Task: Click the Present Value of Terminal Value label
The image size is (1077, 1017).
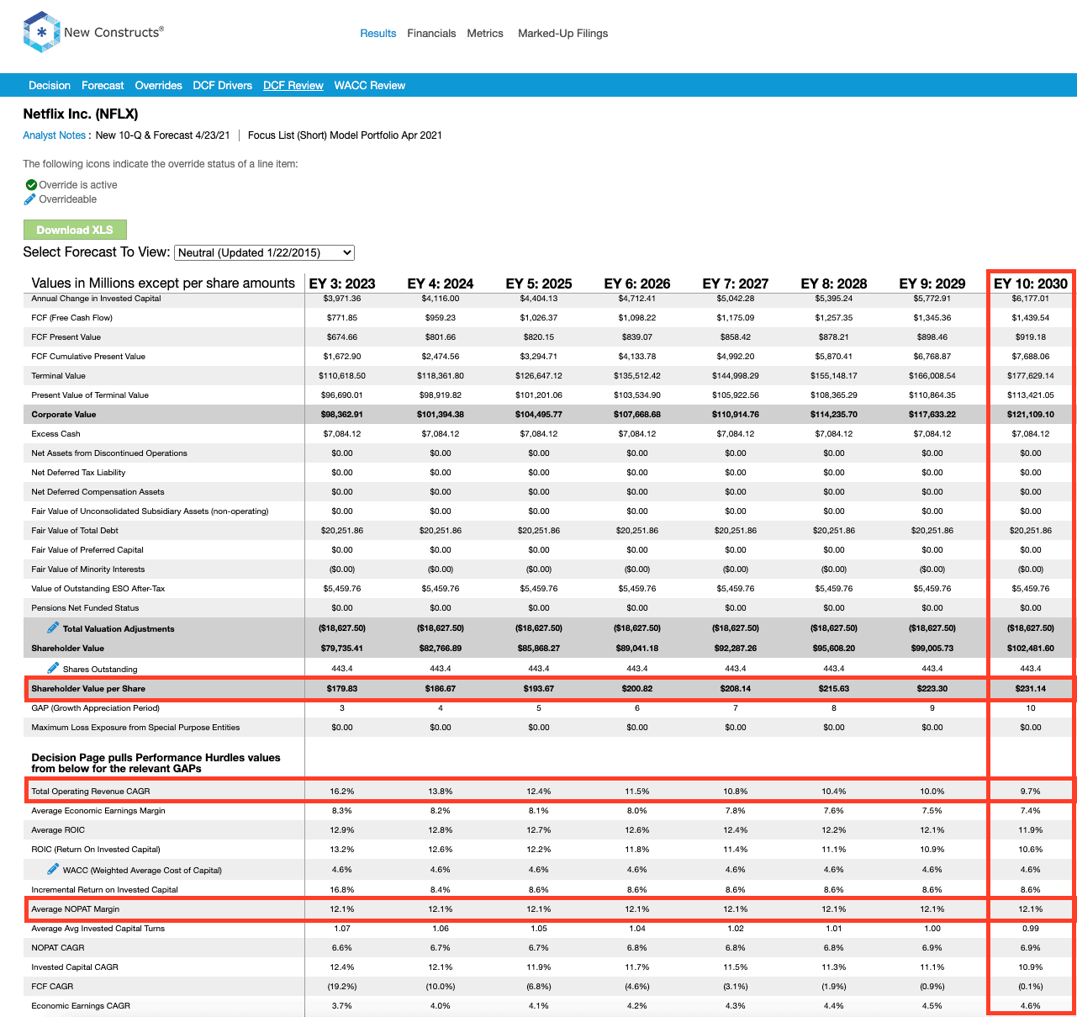Action: click(x=90, y=395)
